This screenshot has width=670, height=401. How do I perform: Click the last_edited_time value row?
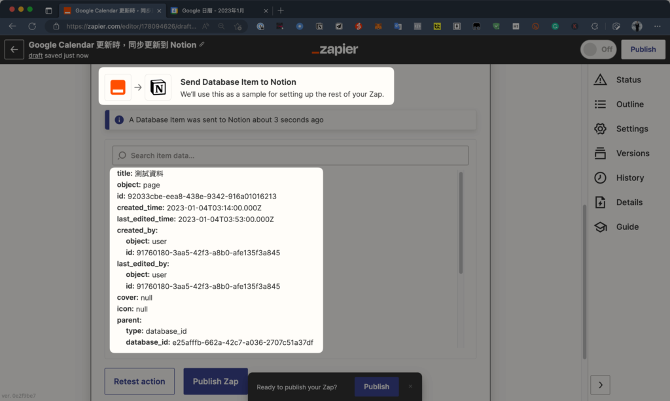pos(195,219)
